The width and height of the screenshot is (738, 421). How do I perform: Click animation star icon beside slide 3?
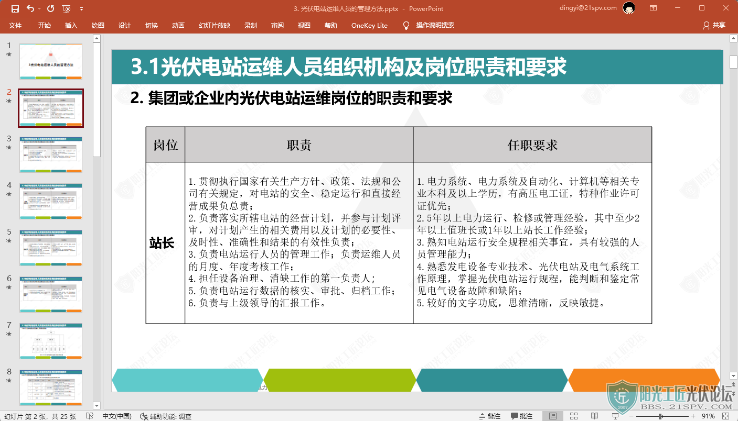(x=9, y=148)
